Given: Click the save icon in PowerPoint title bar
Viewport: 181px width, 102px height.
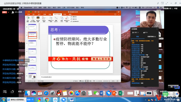Looking at the screenshot, I should coord(38,12).
